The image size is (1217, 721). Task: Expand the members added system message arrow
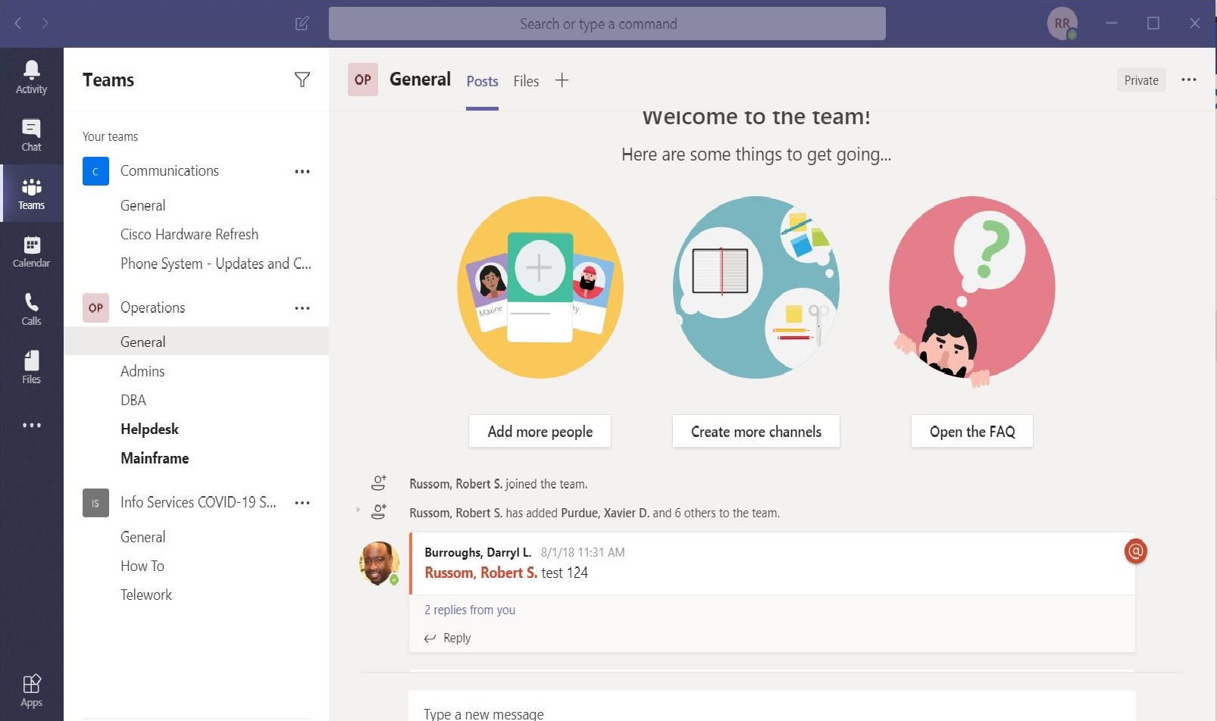tap(358, 510)
